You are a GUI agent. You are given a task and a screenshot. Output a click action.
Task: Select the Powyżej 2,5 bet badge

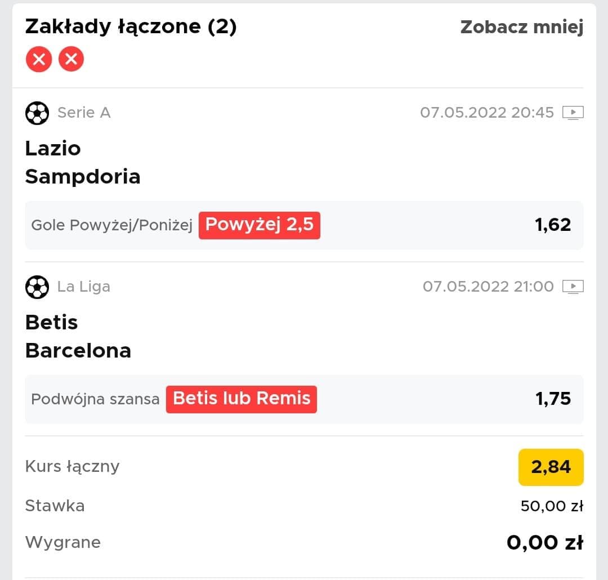pos(260,225)
